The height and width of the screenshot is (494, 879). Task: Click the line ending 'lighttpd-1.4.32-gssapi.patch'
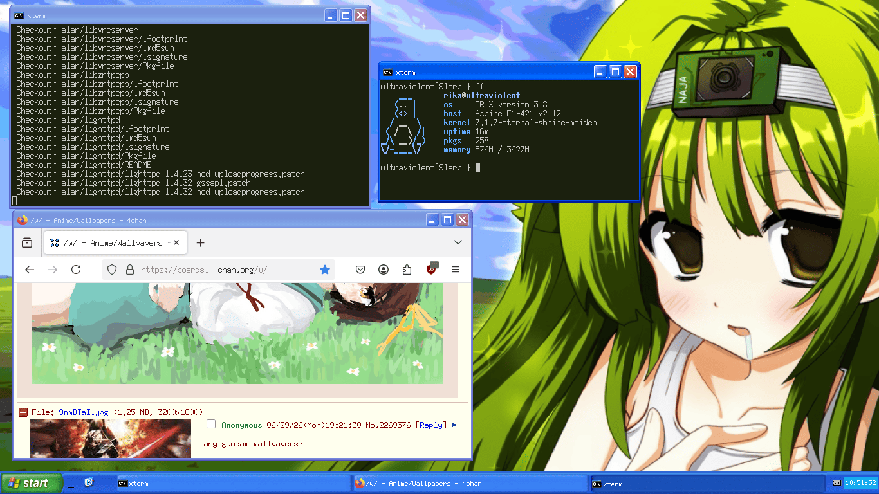(x=133, y=183)
